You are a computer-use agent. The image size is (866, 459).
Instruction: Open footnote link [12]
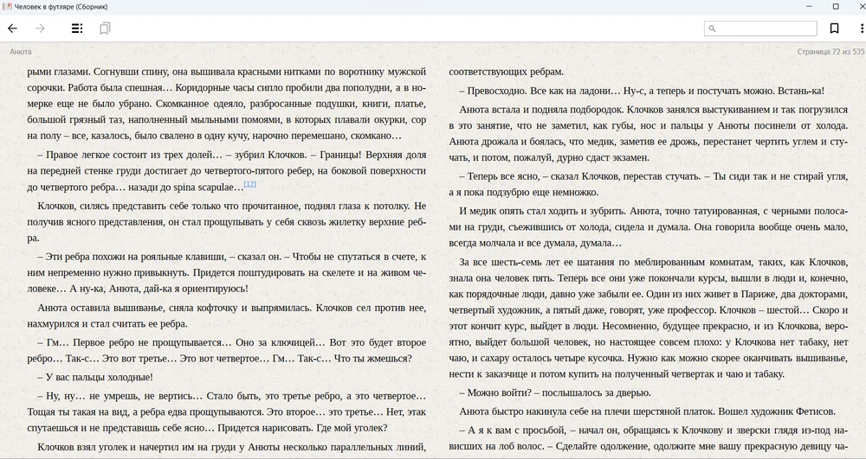[249, 184]
